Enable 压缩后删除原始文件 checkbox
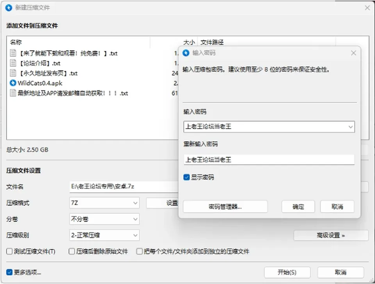The image size is (375, 284). pos(71,251)
